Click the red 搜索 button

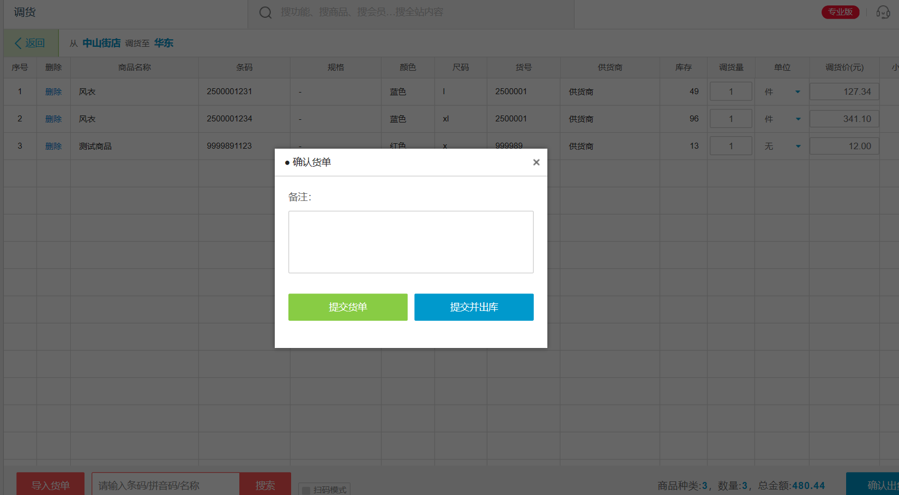[265, 485]
